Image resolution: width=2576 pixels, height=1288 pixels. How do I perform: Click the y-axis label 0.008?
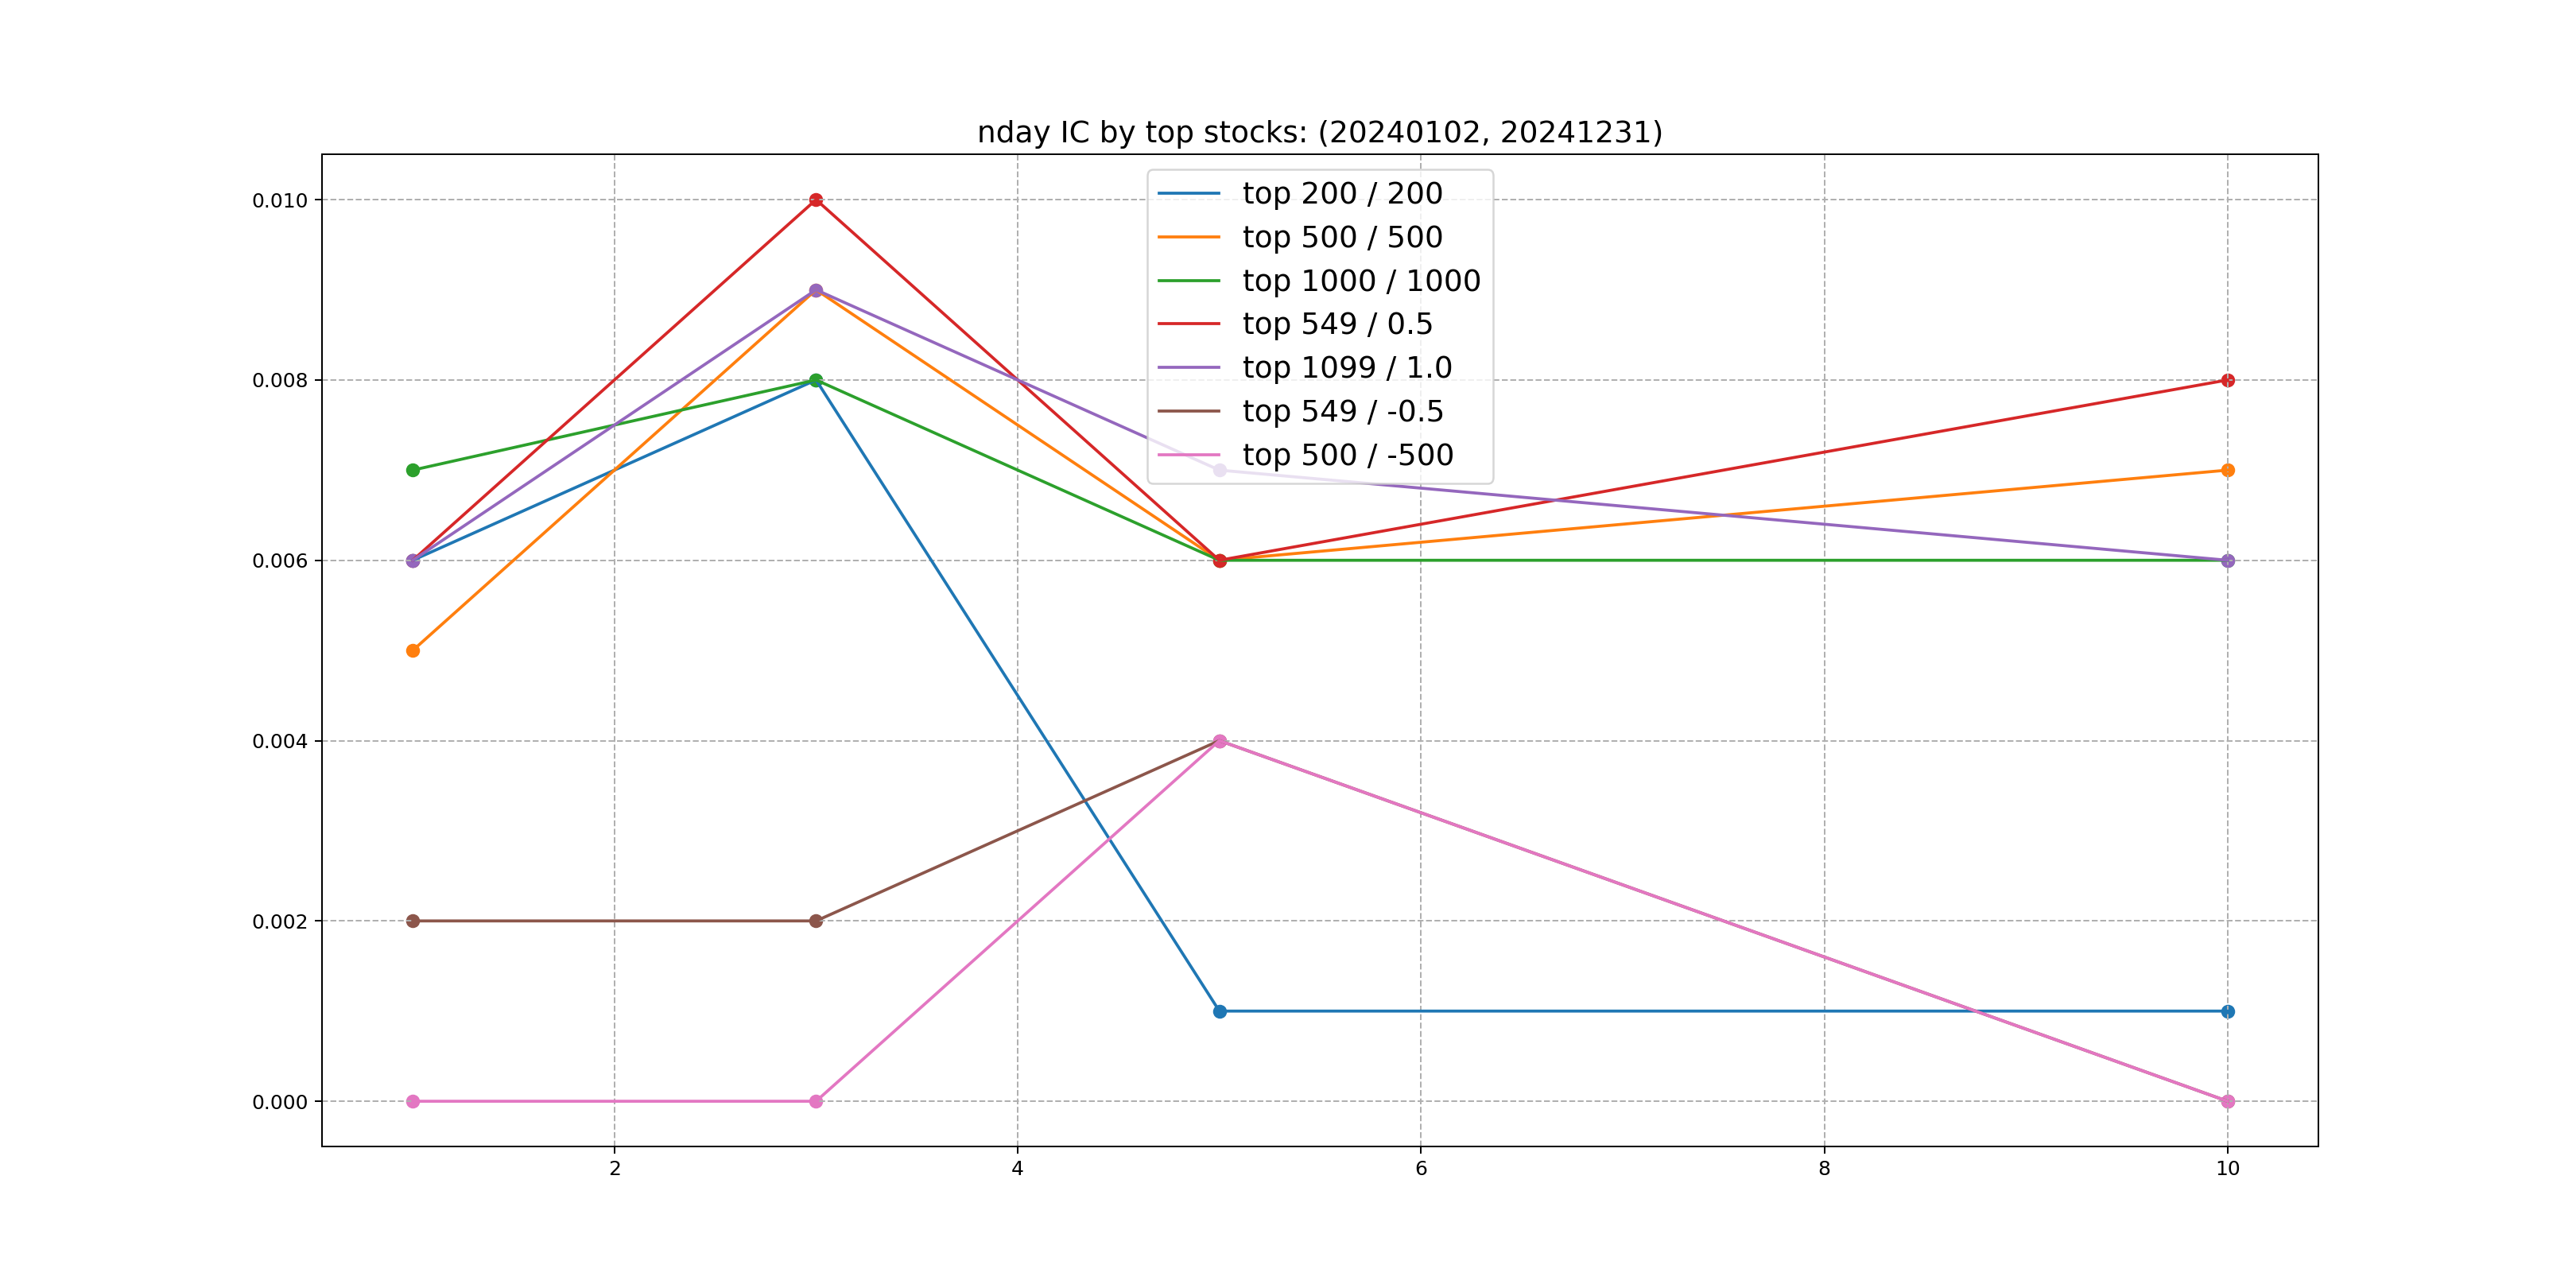[279, 380]
